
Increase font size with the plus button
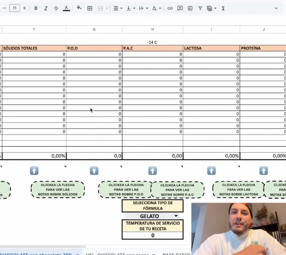click(24, 8)
